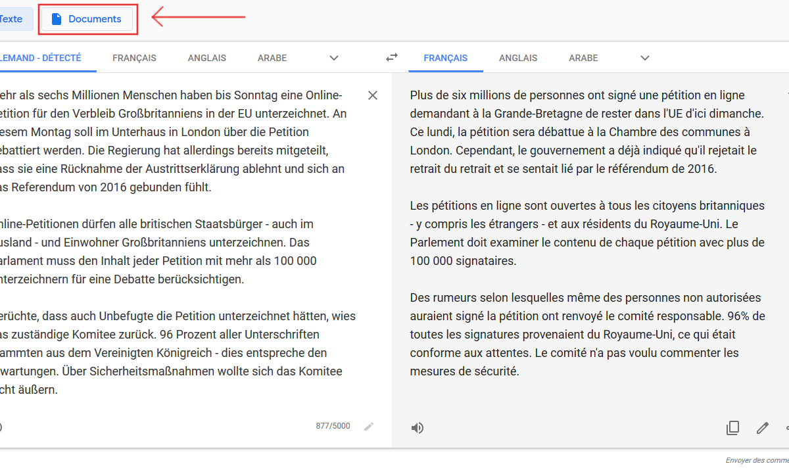Choose ANGLAIS as the source language
This screenshot has height=472, width=789.
point(207,58)
